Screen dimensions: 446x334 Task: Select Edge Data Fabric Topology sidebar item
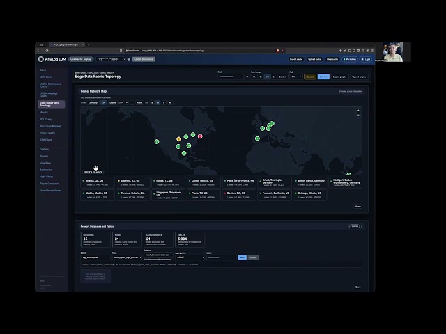point(51,104)
